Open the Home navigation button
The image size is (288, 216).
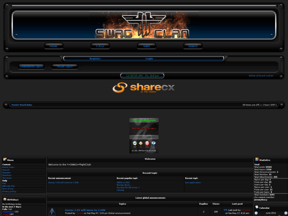(53, 46)
